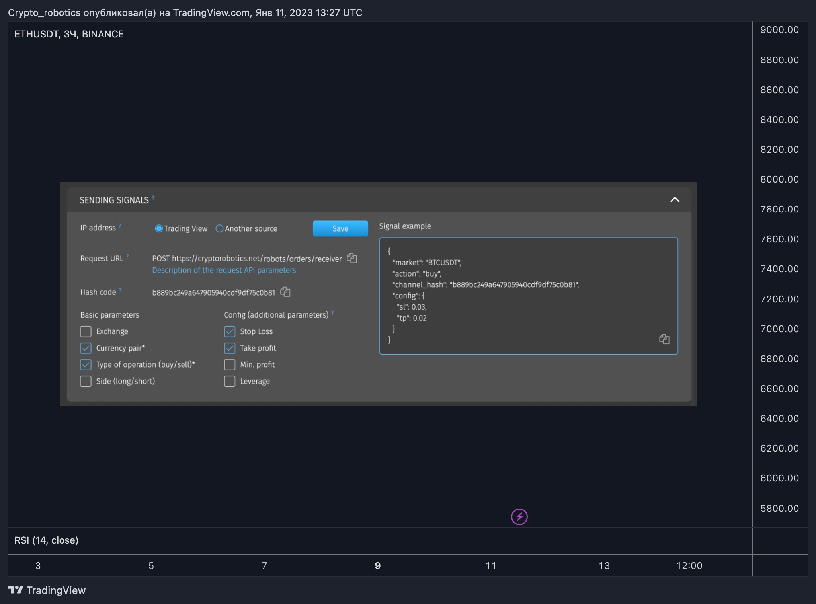Viewport: 816px width, 604px height.
Task: Enable the Leverage checkbox
Action: pos(230,381)
